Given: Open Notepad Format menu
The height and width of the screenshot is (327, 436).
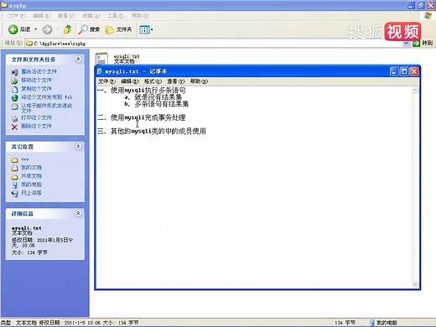Looking at the screenshot, I should [x=153, y=81].
